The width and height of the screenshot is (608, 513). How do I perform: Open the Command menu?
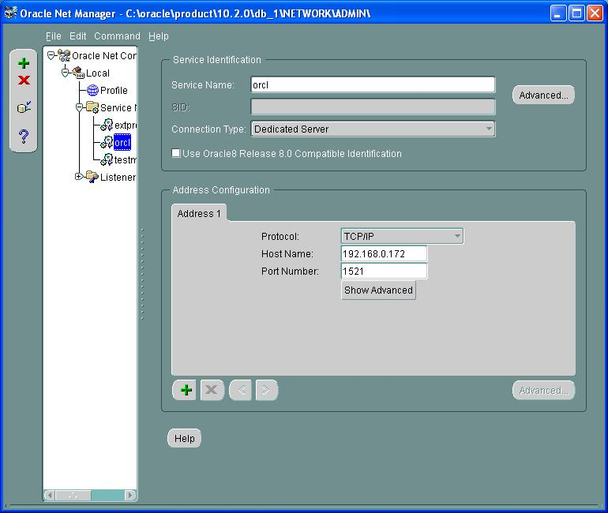[x=117, y=36]
